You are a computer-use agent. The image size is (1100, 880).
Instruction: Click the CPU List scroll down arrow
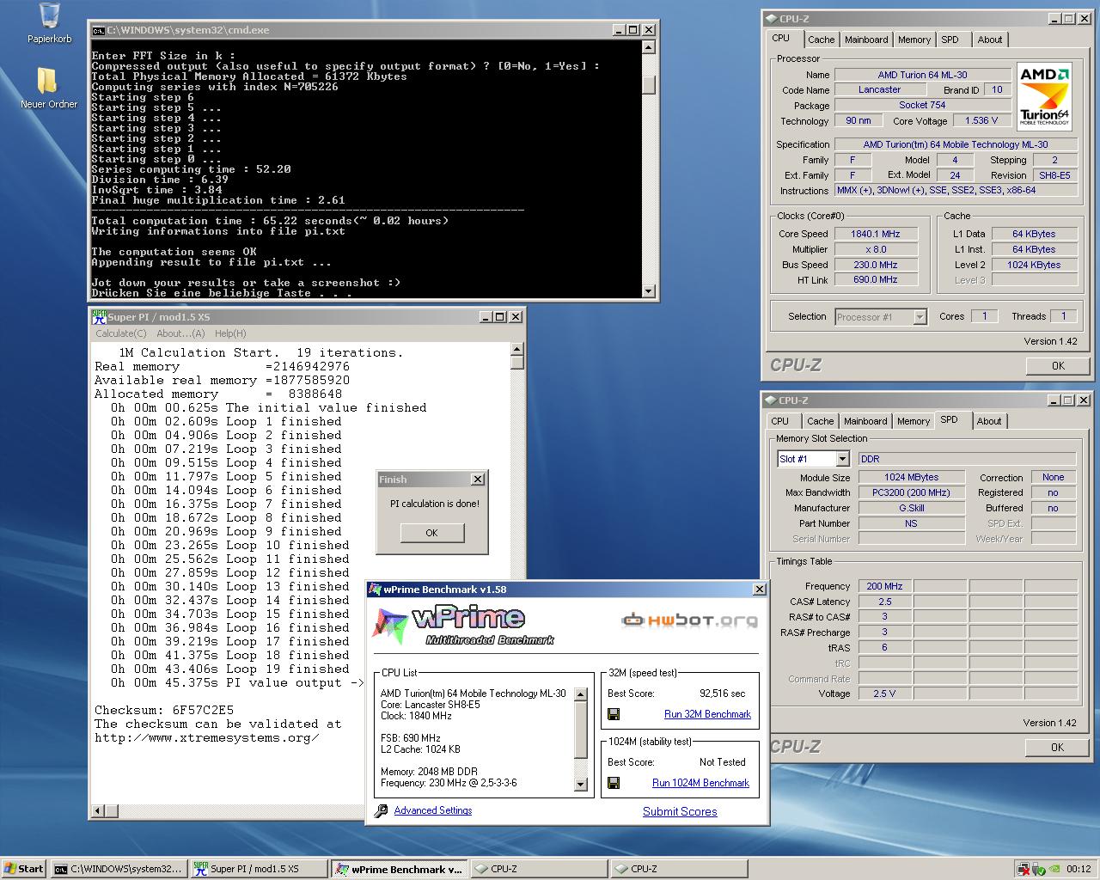tap(580, 784)
